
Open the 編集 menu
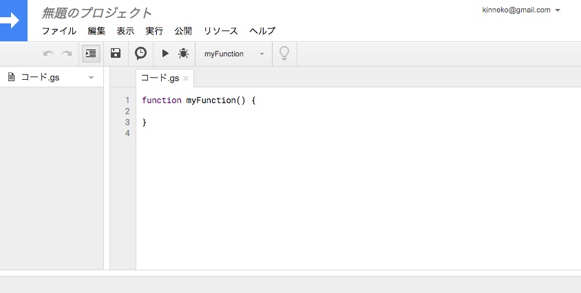click(x=96, y=31)
